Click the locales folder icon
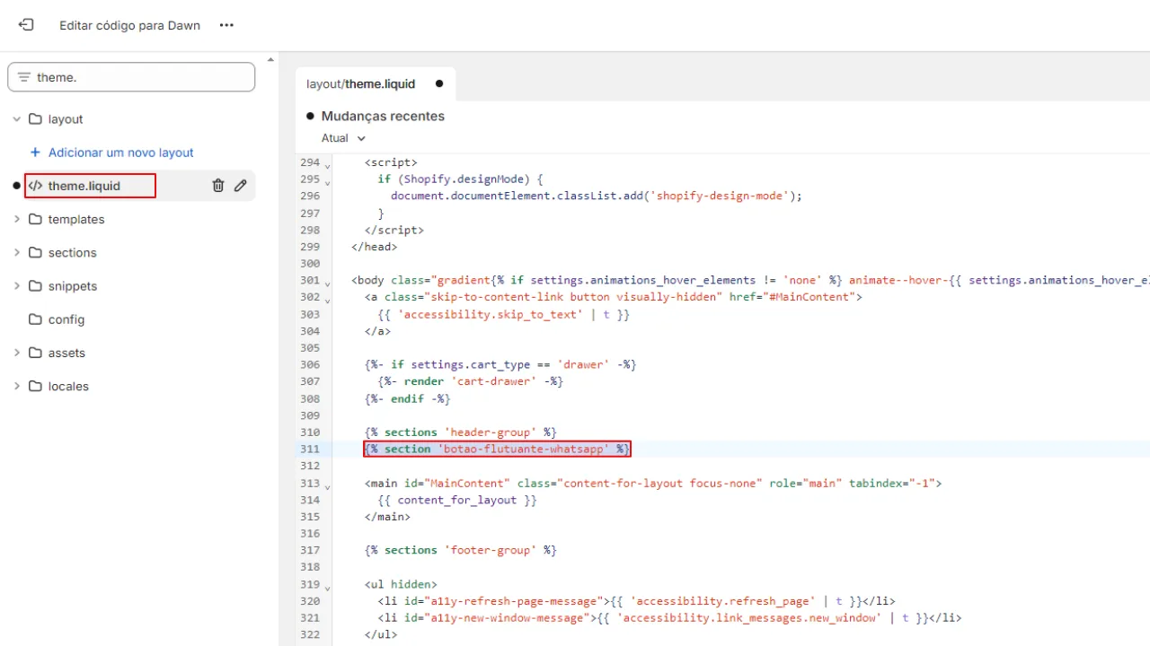Viewport: 1150px width, 646px height. click(x=36, y=387)
